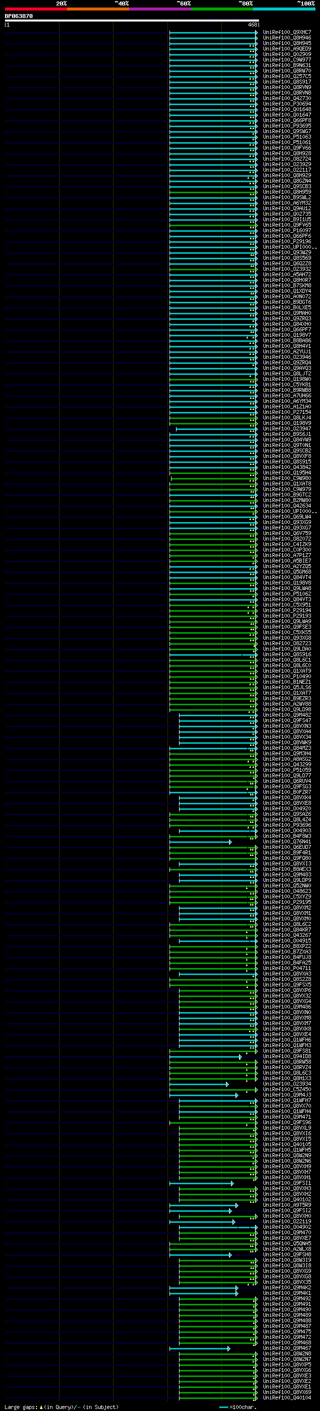Select hit label UniRef100_O04902
The image size is (320, 1411).
(286, 1227)
